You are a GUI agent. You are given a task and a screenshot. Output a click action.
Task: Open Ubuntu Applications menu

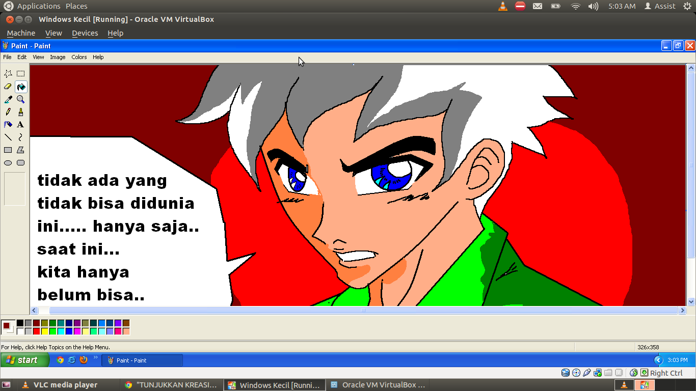point(39,6)
